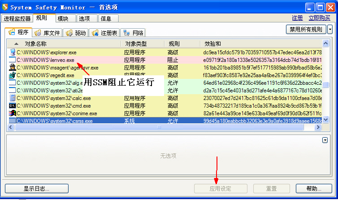Open the 注册表 rules tab
This screenshot has width=338, height=200.
(x=104, y=33)
